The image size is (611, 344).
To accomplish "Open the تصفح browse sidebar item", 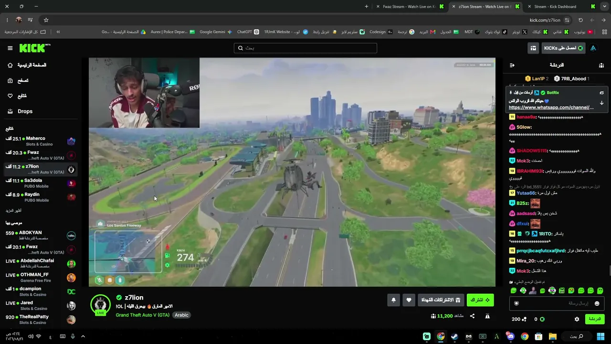I will 18,81.
